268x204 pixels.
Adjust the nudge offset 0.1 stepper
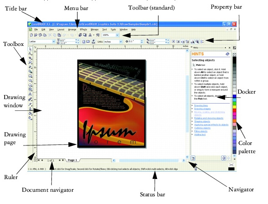pos(142,41)
